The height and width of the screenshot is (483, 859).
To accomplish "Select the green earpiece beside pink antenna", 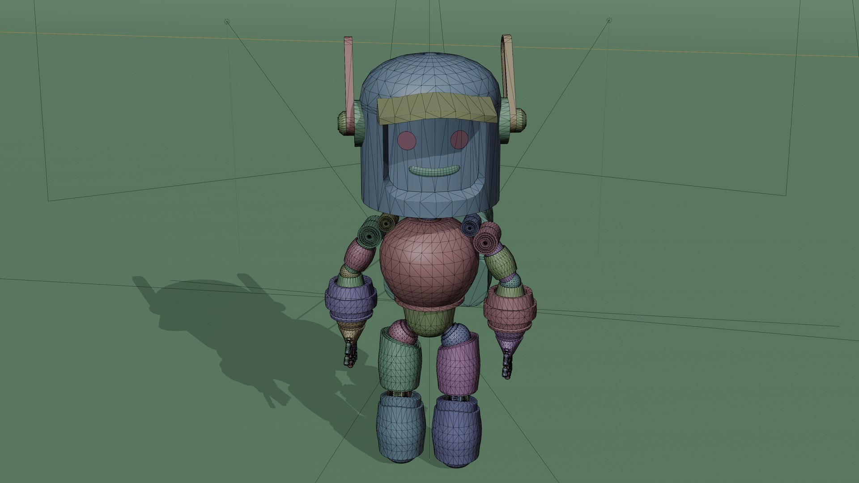I will (358, 123).
